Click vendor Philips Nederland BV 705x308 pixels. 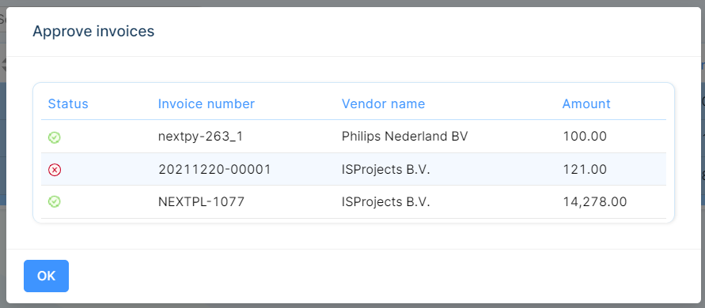(404, 137)
